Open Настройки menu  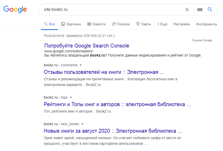(182, 24)
